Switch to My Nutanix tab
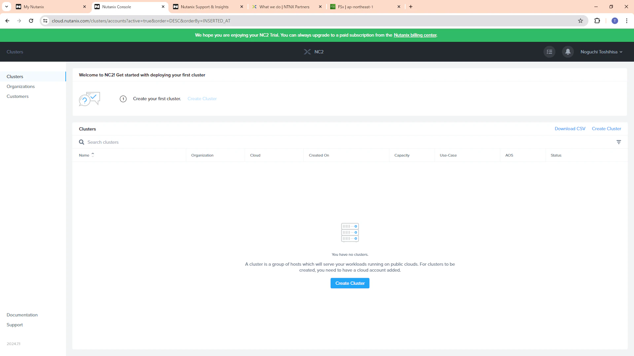Image resolution: width=634 pixels, height=356 pixels. point(51,7)
